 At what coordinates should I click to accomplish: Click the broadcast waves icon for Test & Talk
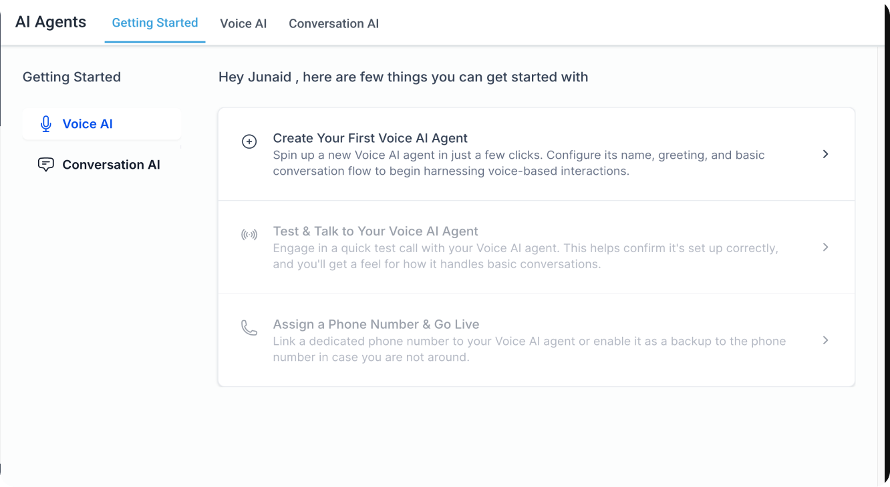point(249,235)
